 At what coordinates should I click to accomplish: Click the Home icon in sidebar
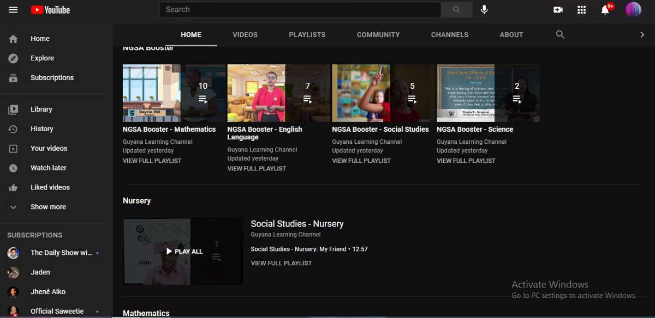[13, 39]
